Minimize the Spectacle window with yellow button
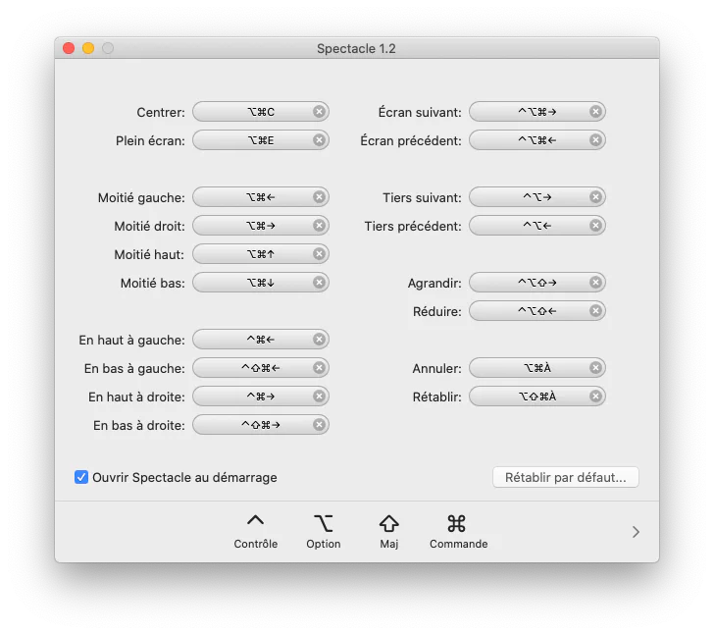This screenshot has height=635, width=714. coord(88,48)
